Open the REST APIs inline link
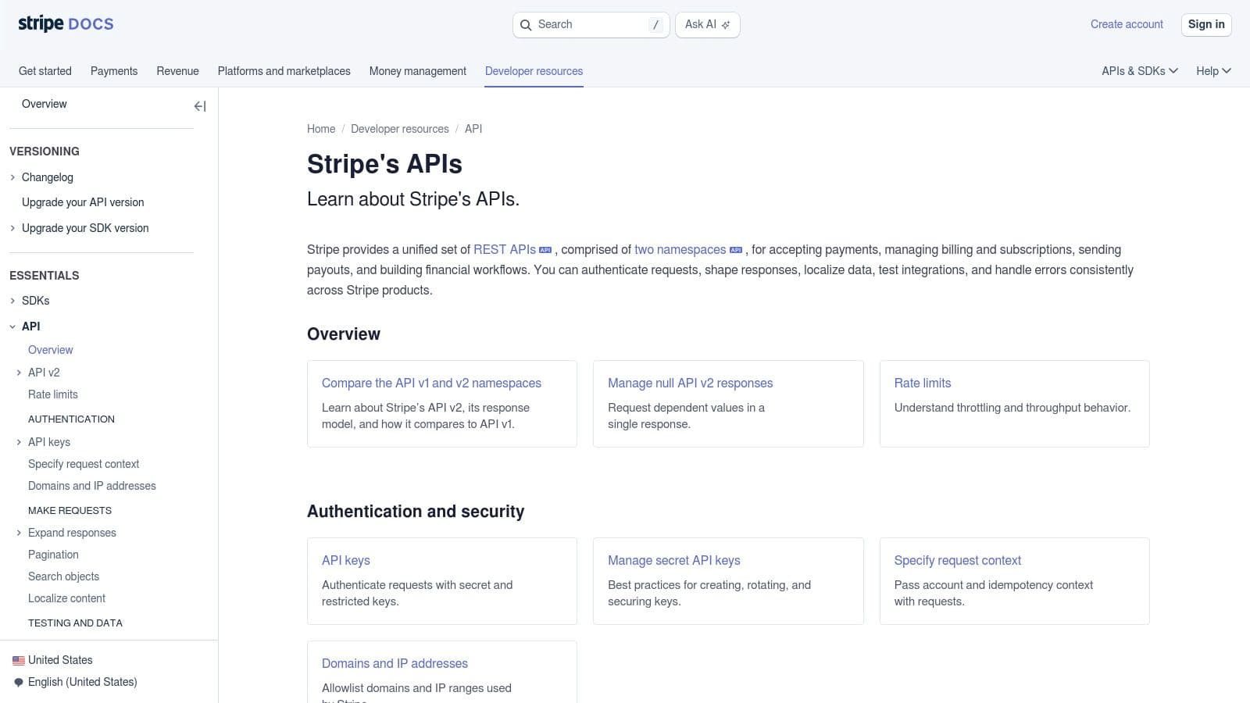The image size is (1250, 703). point(505,250)
